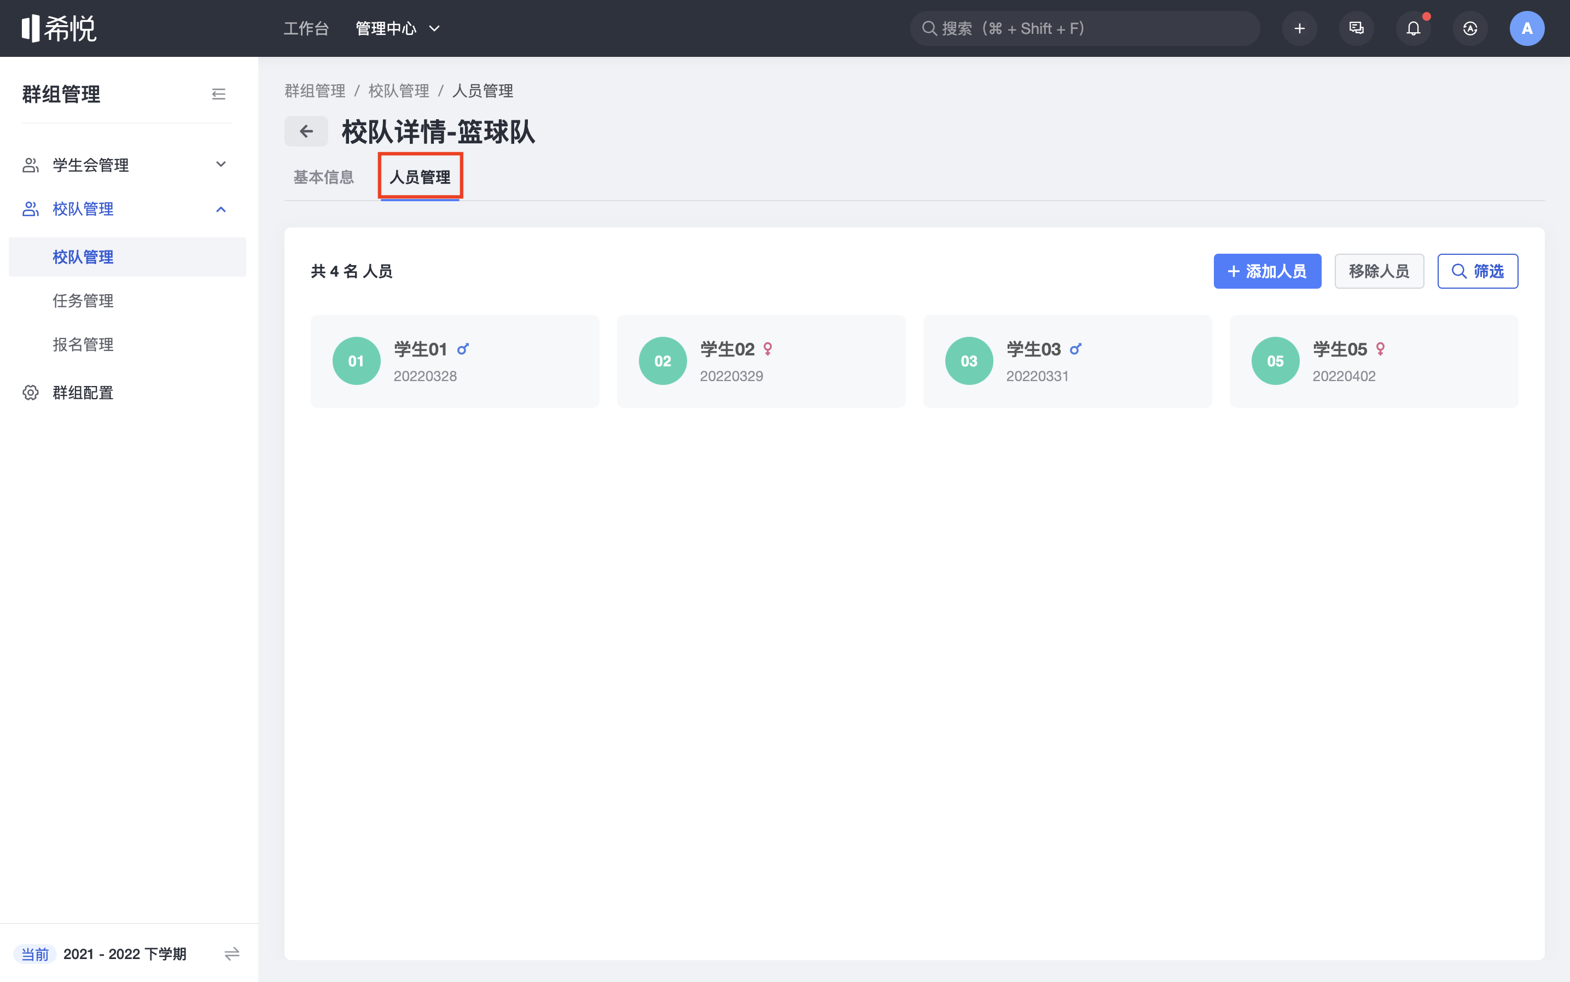Click the 学生05 name text
This screenshot has height=982, width=1570.
coord(1340,349)
